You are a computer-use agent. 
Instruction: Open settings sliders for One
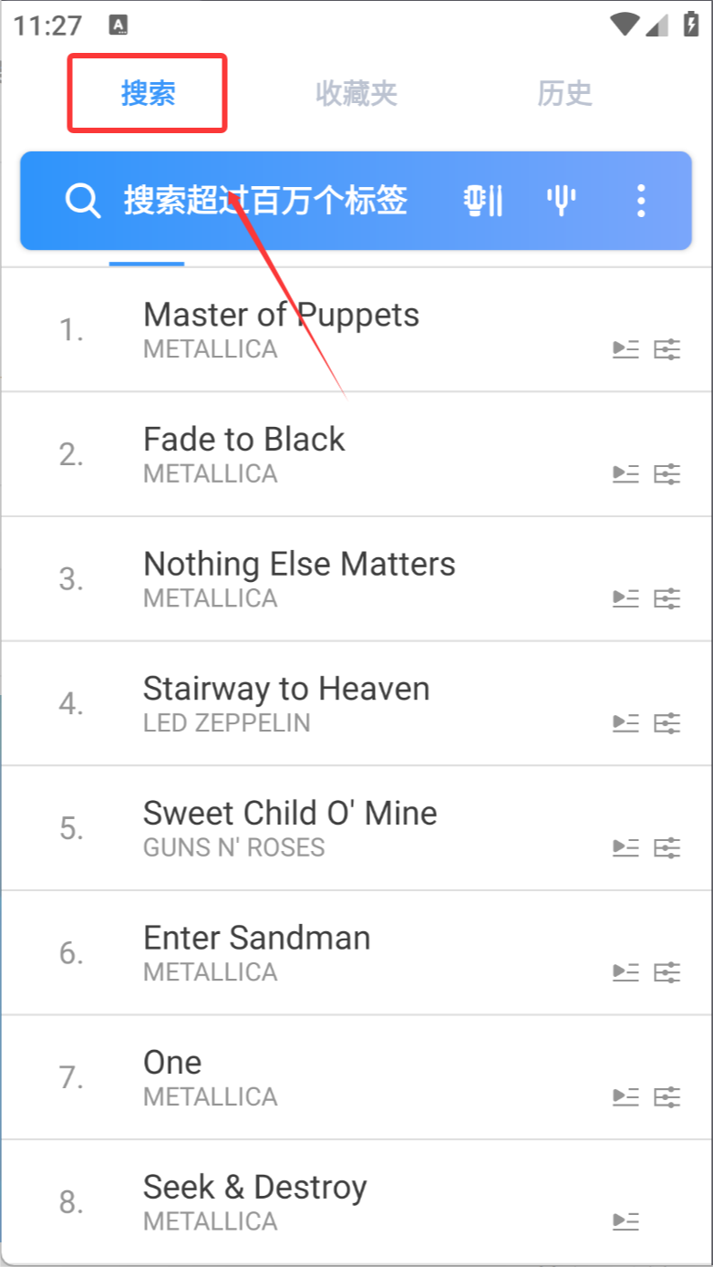pos(667,1097)
